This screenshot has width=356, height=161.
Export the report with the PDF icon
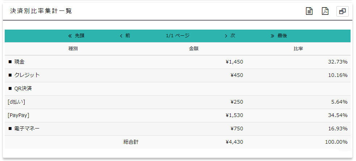pos(325,11)
